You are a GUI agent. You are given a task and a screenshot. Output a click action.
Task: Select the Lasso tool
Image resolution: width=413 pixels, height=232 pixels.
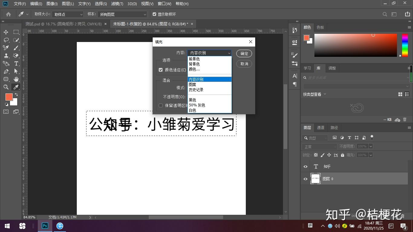6,40
